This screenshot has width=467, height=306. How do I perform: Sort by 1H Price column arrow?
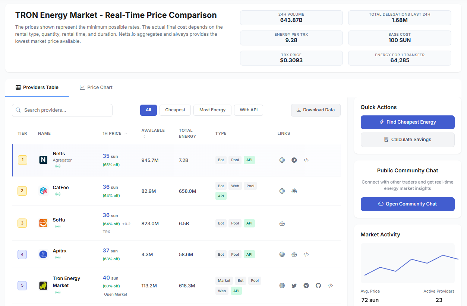point(126,133)
